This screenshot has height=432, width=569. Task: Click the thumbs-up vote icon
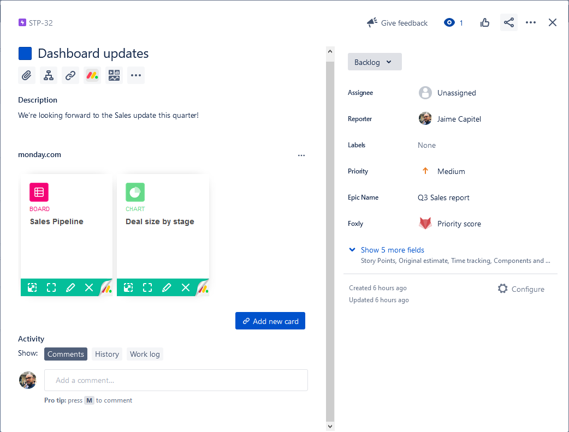(x=485, y=23)
